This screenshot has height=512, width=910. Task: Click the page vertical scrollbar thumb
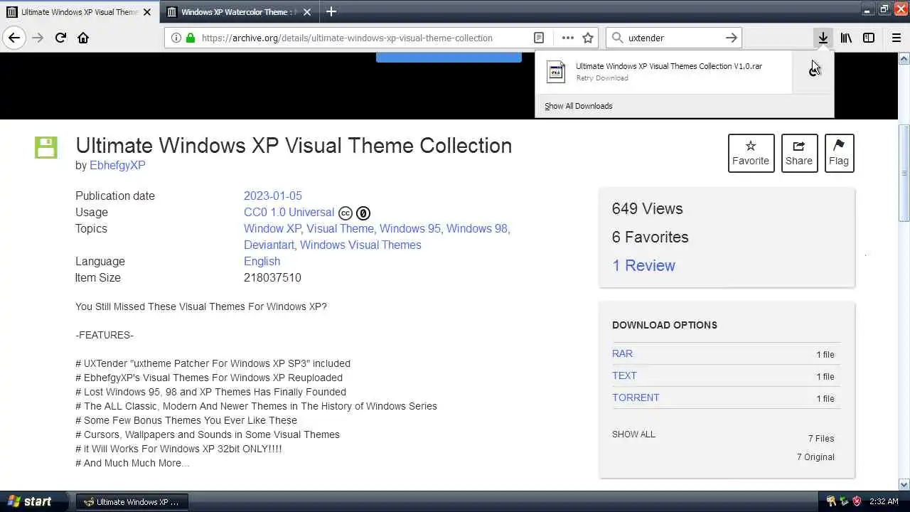pyautogui.click(x=904, y=174)
